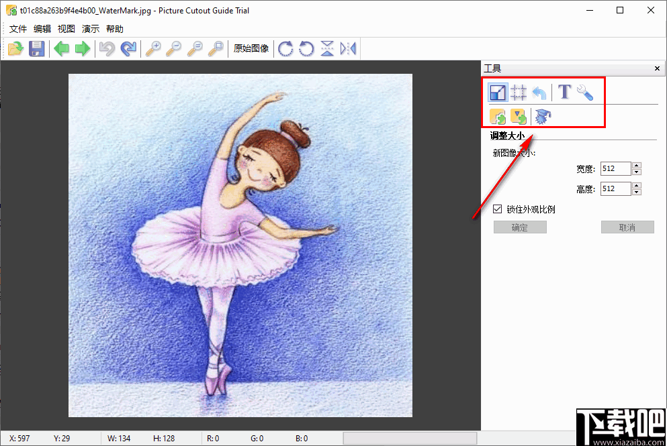Minimize the Picture Cutout Guide window

coord(590,10)
